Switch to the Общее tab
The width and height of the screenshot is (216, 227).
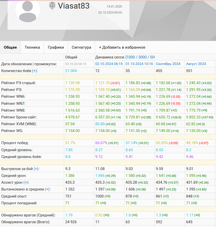pyautogui.click(x=10, y=47)
